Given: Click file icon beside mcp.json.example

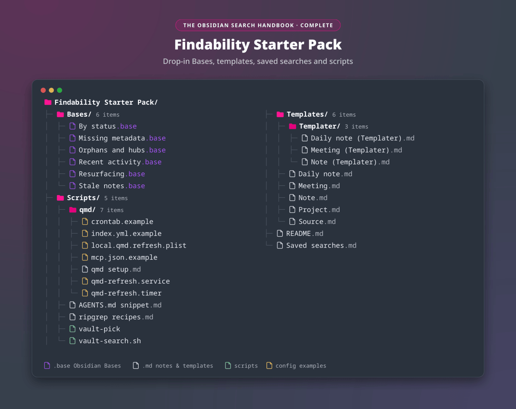Looking at the screenshot, I should 85,257.
